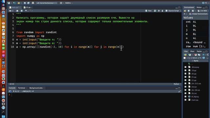
Task: Click the Create Project icon
Action: coord(14,3)
